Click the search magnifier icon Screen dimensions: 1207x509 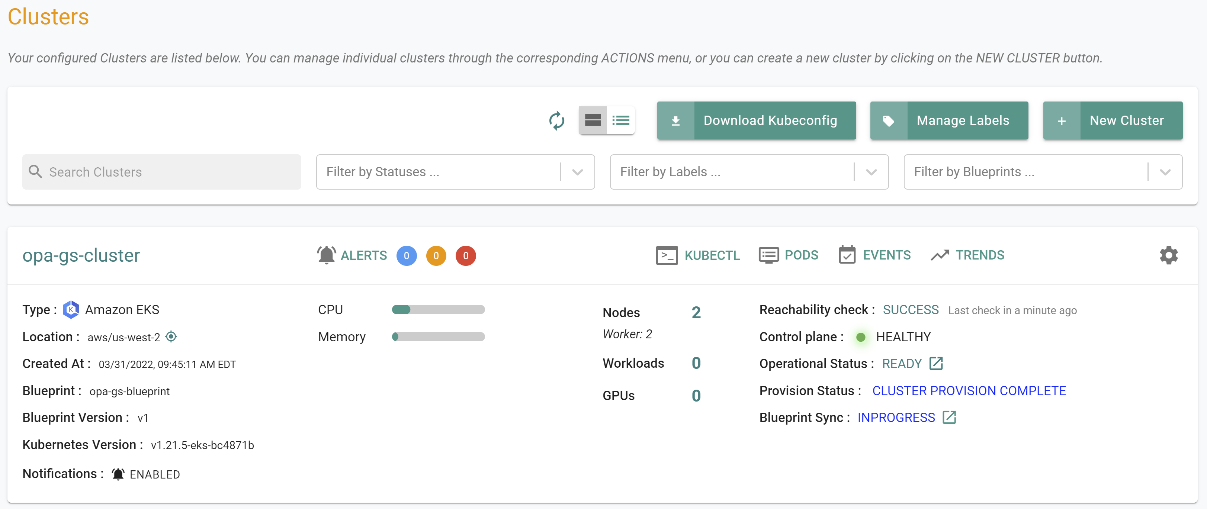[36, 172]
